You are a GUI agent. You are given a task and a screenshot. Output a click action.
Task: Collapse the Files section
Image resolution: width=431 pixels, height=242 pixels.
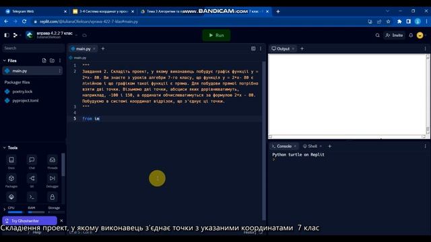[5, 61]
